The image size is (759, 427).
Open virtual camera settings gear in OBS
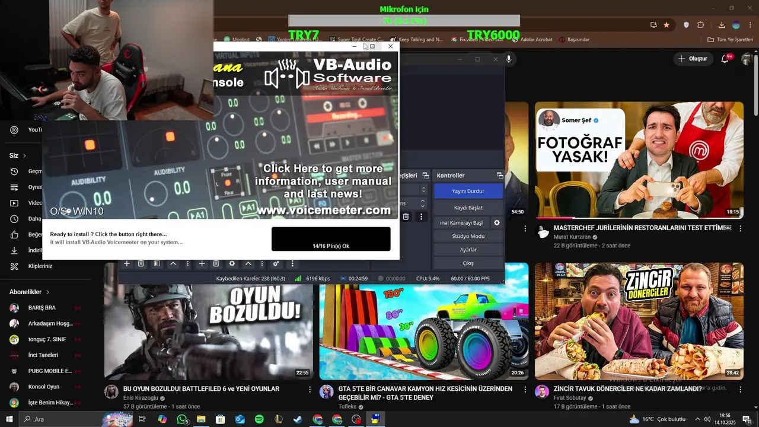click(497, 223)
